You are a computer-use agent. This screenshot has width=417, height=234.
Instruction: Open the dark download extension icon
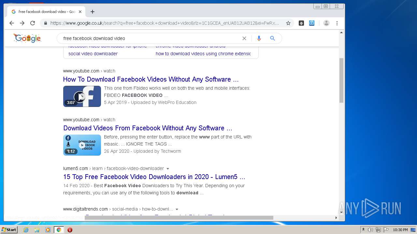[x=301, y=23]
